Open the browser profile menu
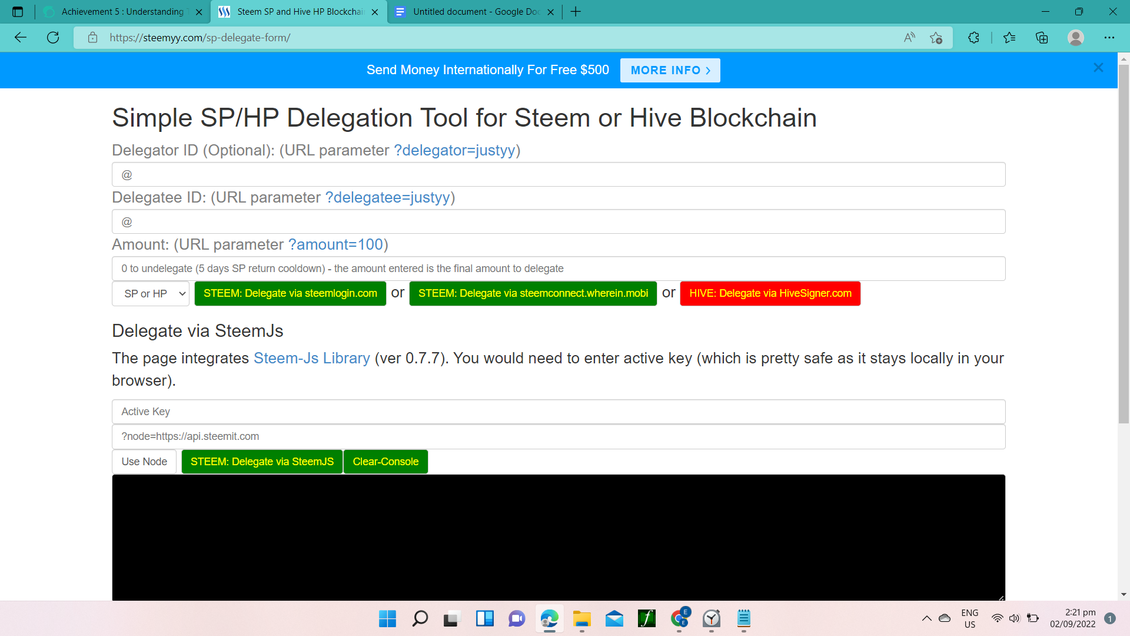Image resolution: width=1130 pixels, height=636 pixels. [1076, 38]
